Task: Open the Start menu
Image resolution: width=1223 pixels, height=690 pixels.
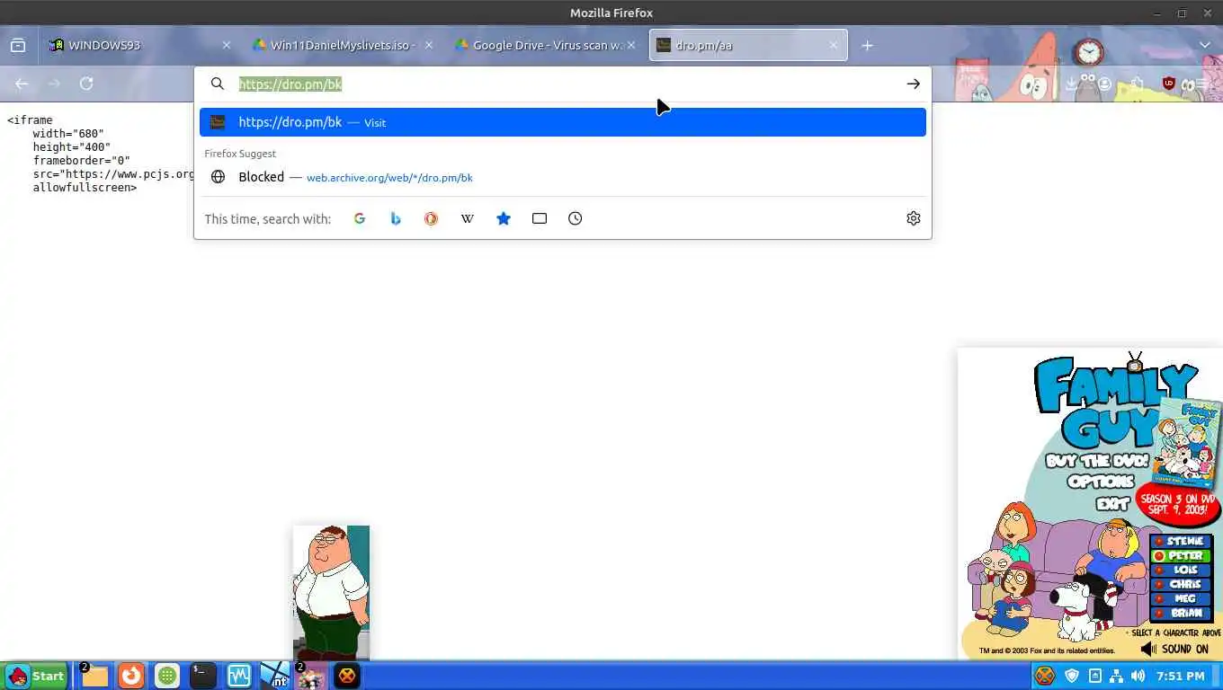Action: coord(36,676)
